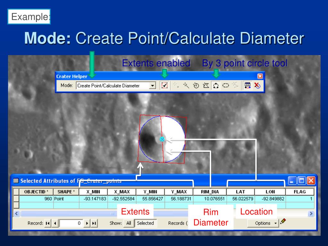Go to previous record button
The height and width of the screenshot is (246, 328).
[x=55, y=223]
